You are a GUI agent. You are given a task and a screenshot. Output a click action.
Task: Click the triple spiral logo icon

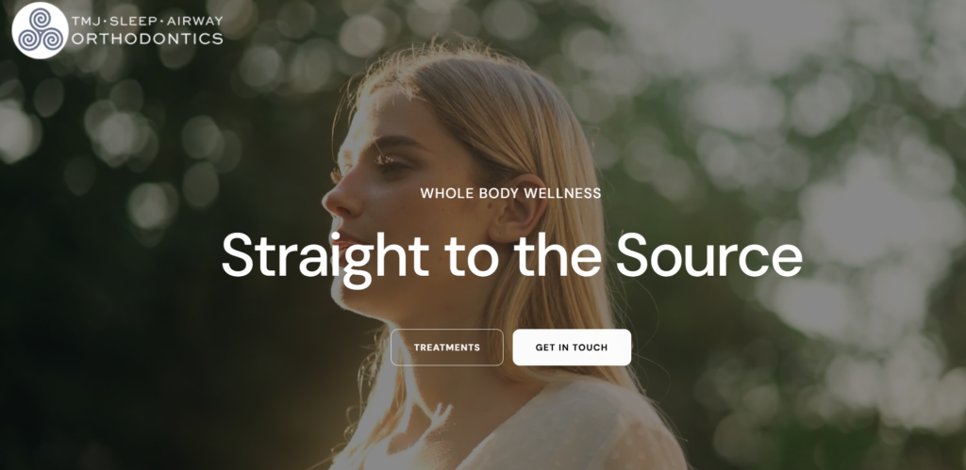pyautogui.click(x=40, y=30)
